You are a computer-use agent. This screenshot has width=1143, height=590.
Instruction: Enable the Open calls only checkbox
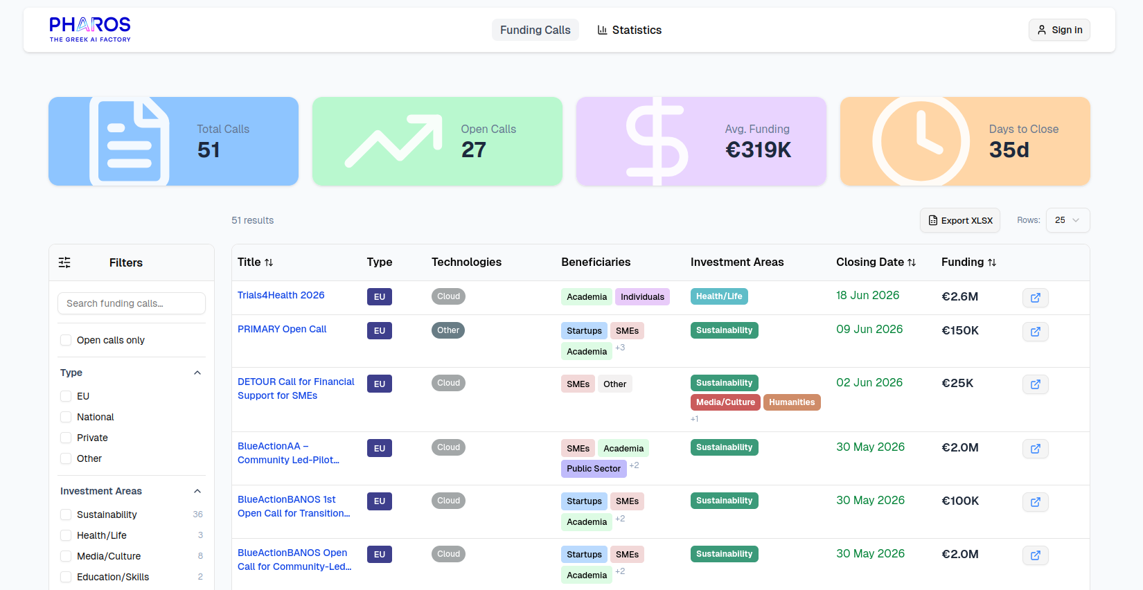click(66, 340)
